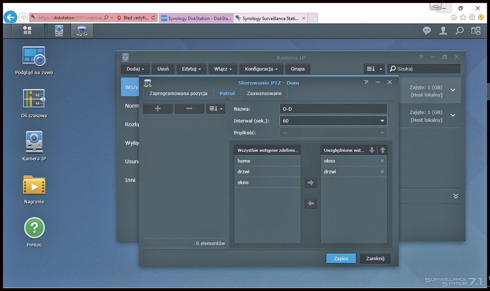This screenshot has height=291, width=490.
Task: Select drzwi in all presets list
Action: [x=267, y=172]
